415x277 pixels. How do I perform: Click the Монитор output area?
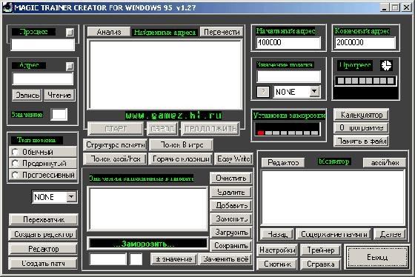333,197
